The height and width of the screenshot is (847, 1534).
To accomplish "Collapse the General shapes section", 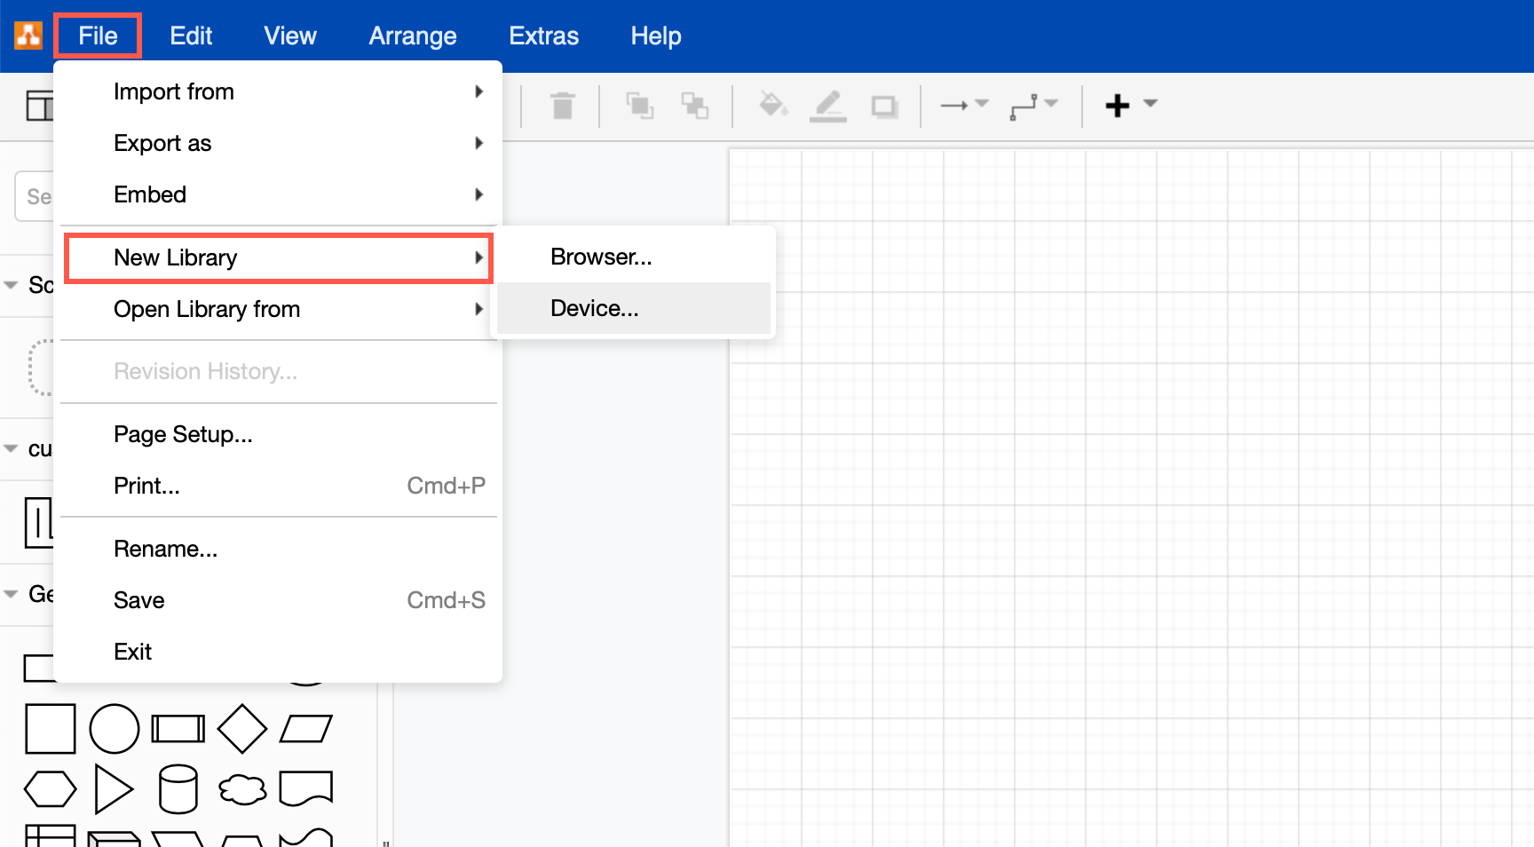I will tap(12, 593).
